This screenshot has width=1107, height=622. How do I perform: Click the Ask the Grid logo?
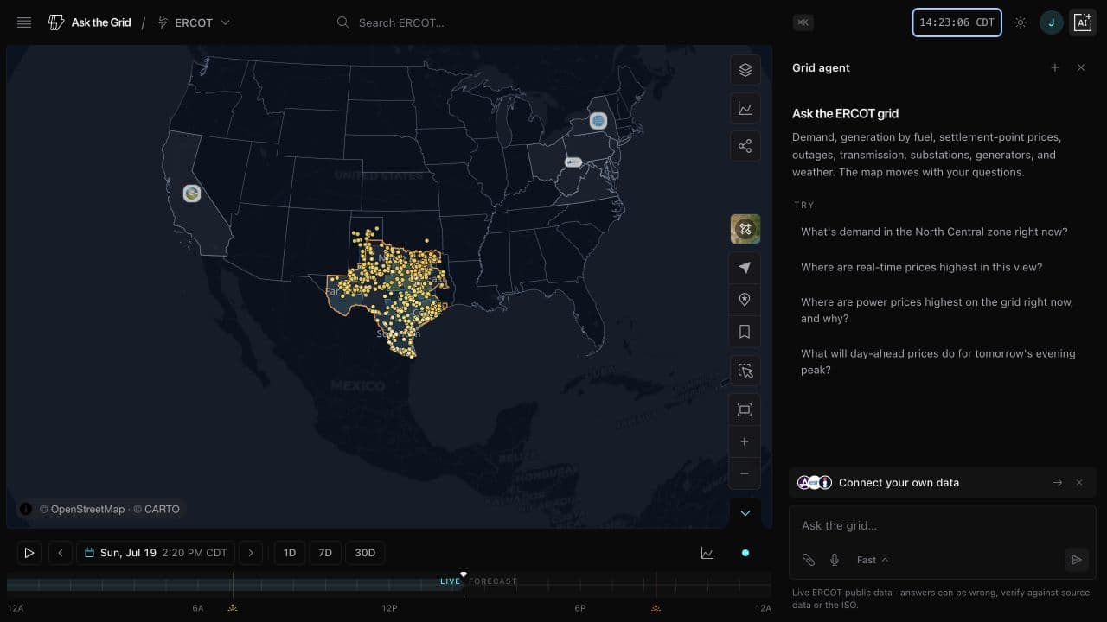(x=90, y=22)
